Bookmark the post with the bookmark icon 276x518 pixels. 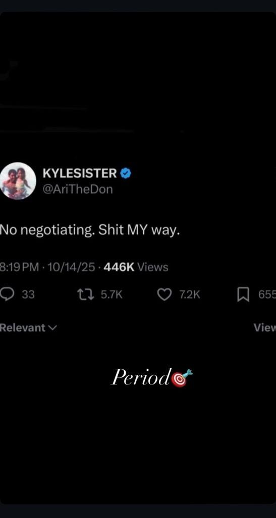click(243, 294)
